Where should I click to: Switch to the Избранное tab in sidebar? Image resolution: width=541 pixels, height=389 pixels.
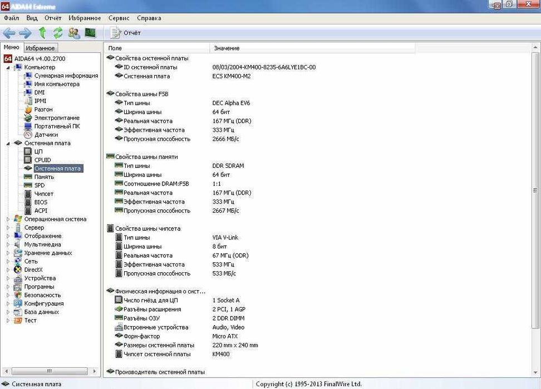tap(40, 48)
